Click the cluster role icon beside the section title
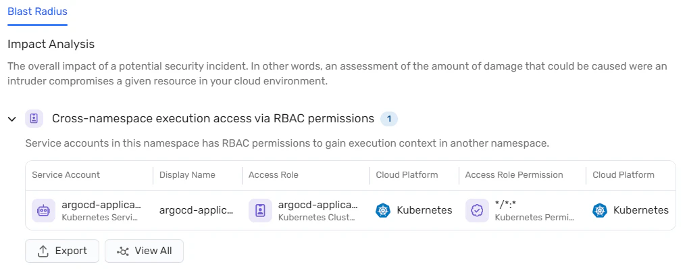 [x=34, y=119]
